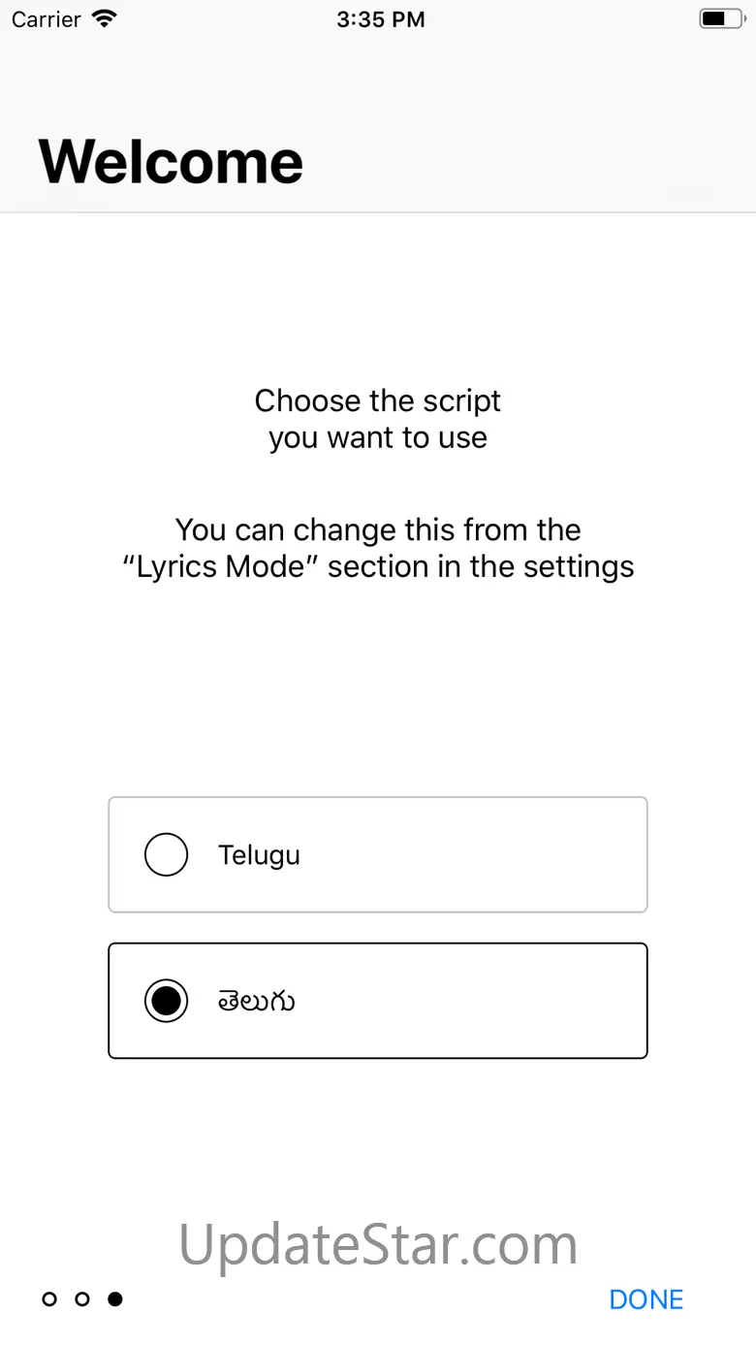Choose the English "Telugu" label text
The width and height of the screenshot is (756, 1345).
click(x=259, y=855)
